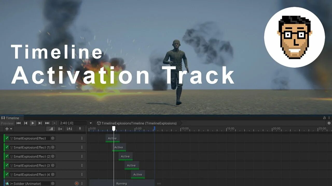
Task: Click the blue timeline end marker
Action: [154, 128]
